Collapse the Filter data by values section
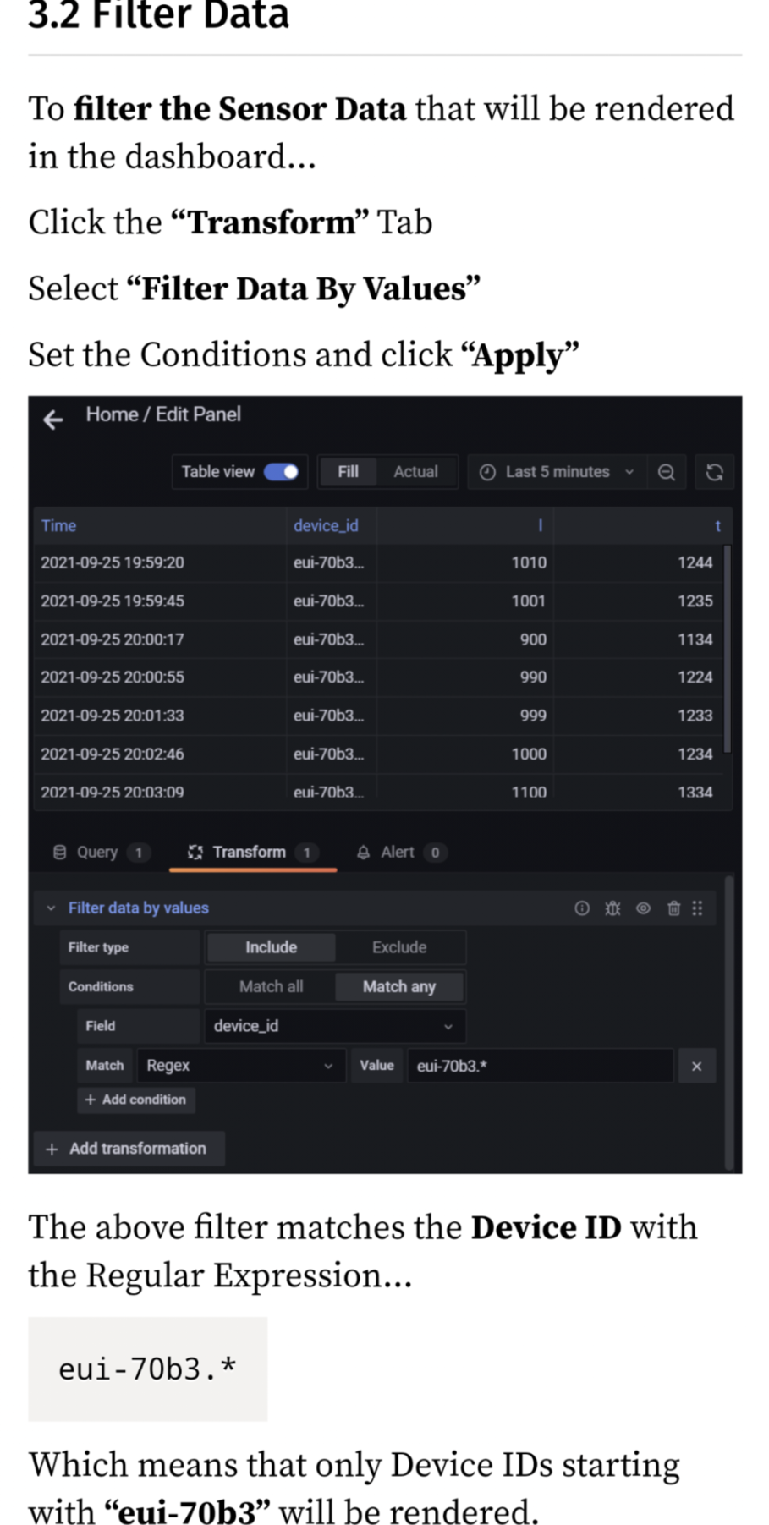 click(52, 908)
